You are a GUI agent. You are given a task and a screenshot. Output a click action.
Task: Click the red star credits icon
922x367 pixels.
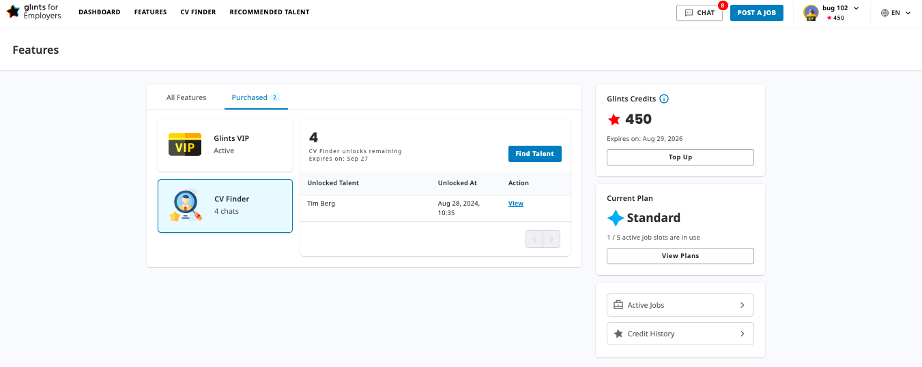[x=614, y=120]
